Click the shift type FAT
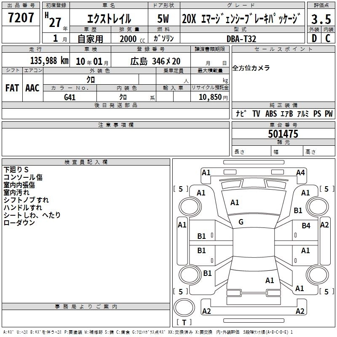The height and width of the screenshot is (337, 337). point(12,88)
